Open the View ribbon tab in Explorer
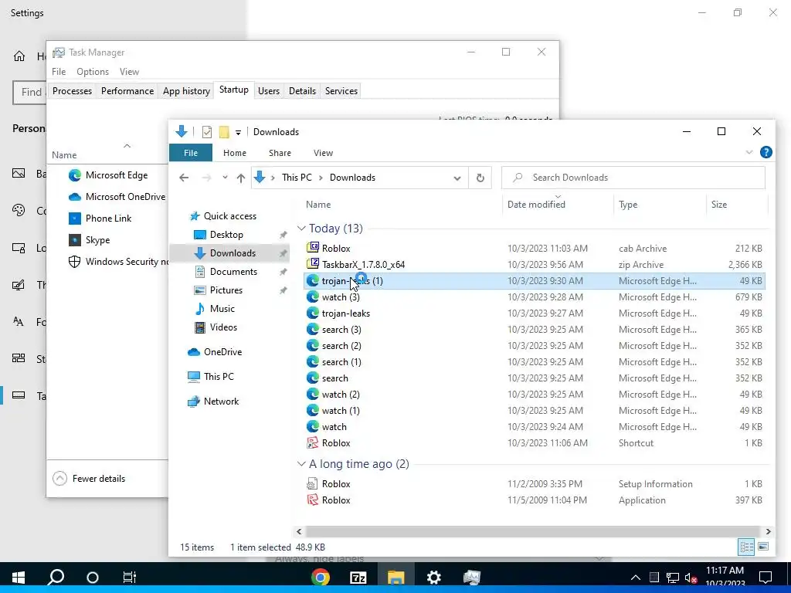The height and width of the screenshot is (593, 791). [324, 153]
